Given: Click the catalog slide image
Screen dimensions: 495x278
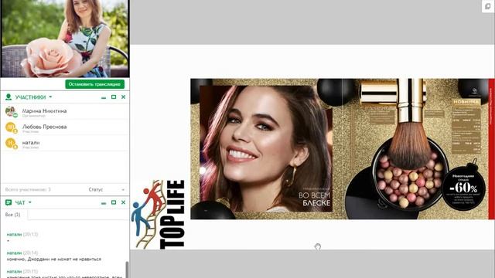Looking at the screenshot, I should (x=342, y=149).
